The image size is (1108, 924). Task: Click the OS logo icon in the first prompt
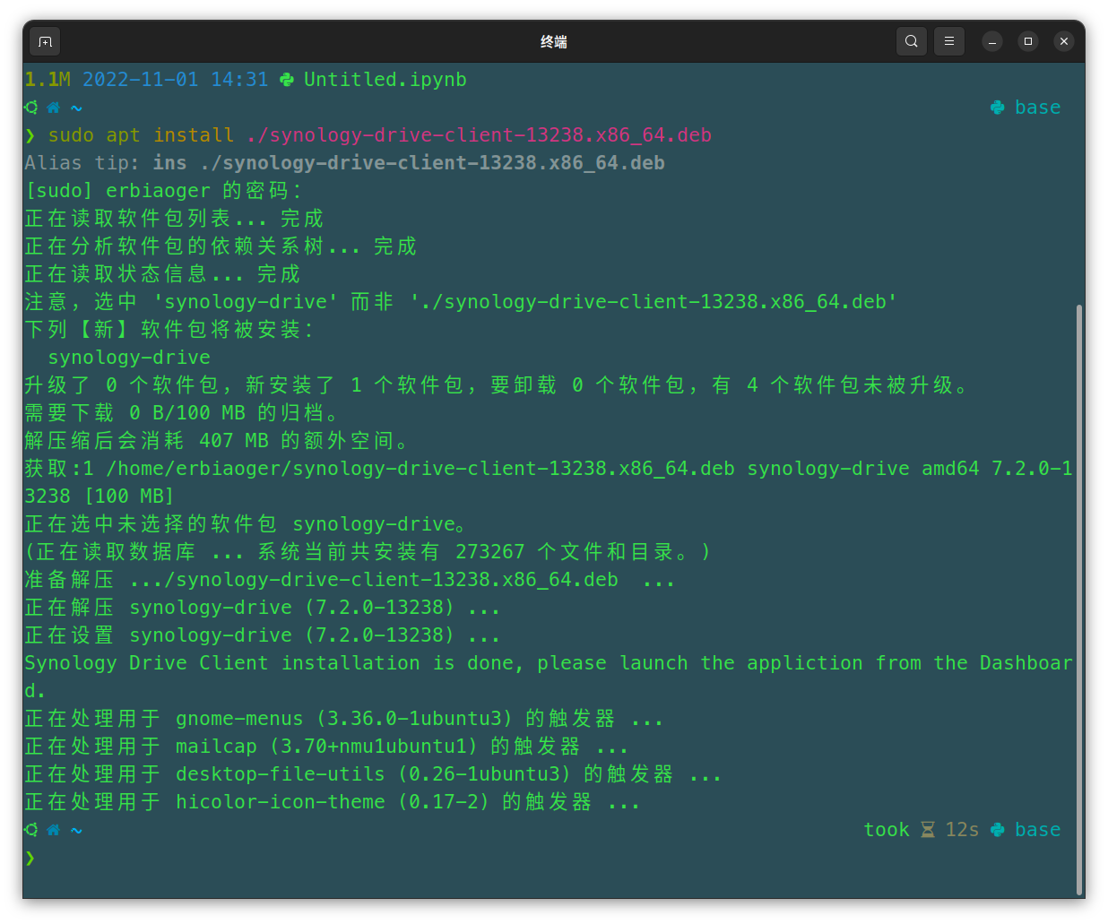coord(31,108)
